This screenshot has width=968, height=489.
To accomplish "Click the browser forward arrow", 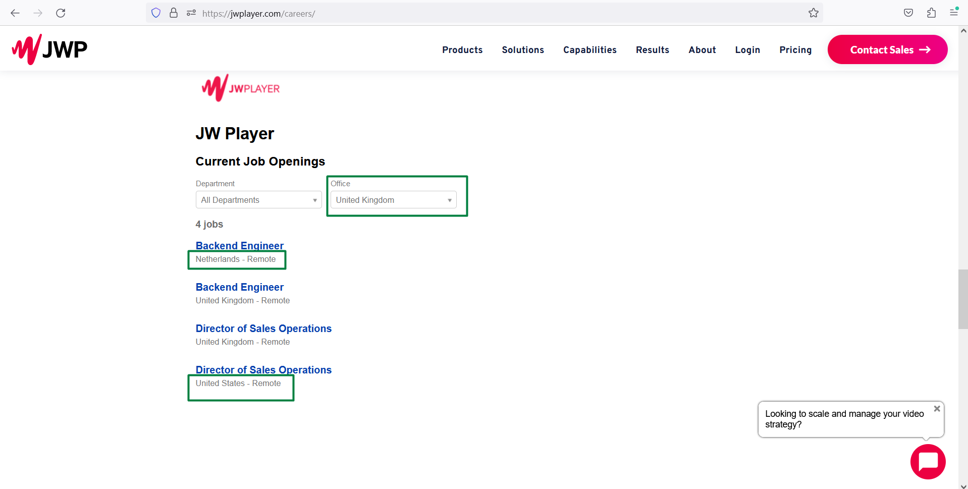I will point(38,13).
